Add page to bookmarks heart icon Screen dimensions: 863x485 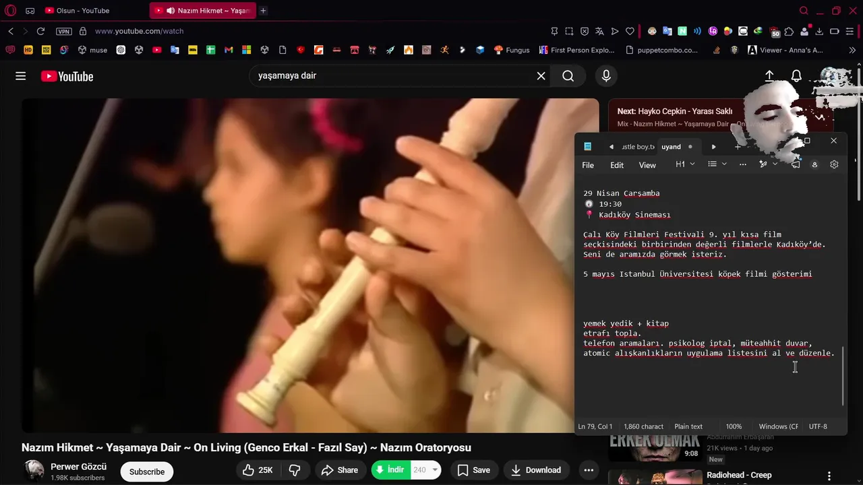click(x=630, y=31)
